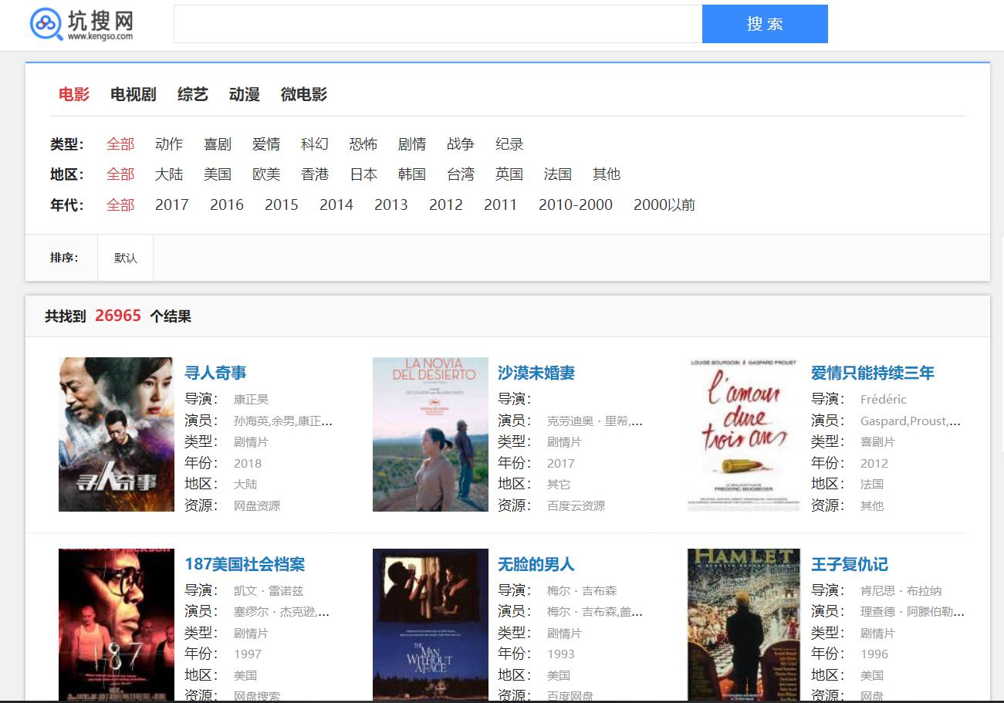
Task: Filter by year 2015
Action: 281,204
